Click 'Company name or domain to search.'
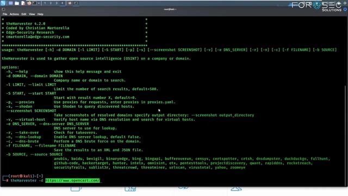The height and width of the screenshot is (196, 348). point(90,80)
